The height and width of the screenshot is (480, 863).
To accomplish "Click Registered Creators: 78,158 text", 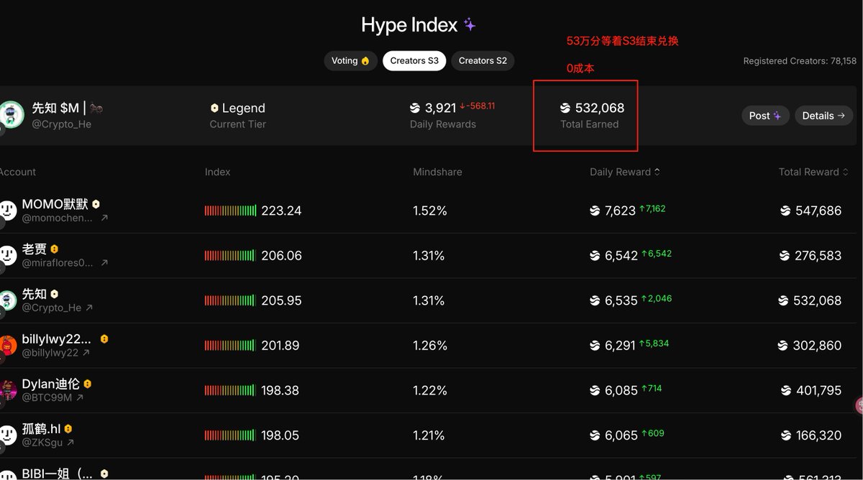I will (x=800, y=61).
